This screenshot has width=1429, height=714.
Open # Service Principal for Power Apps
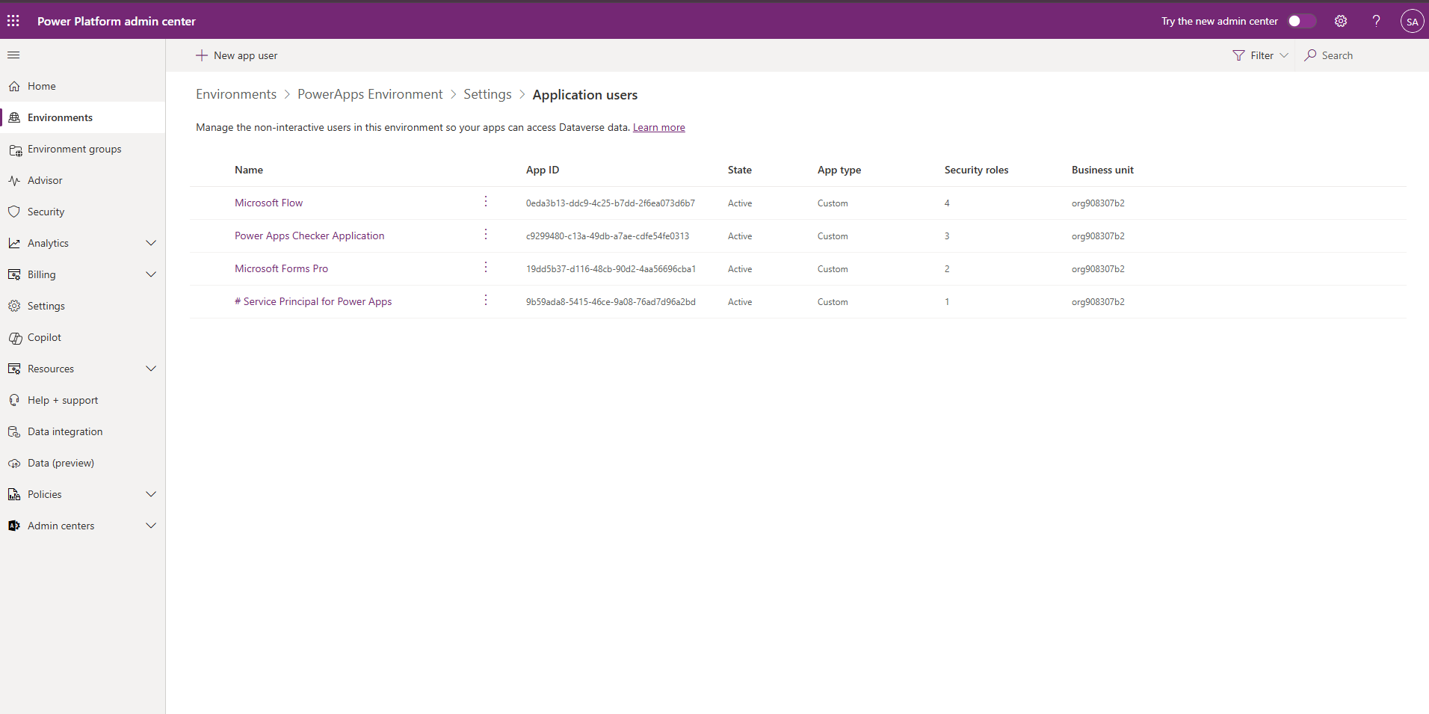pos(313,301)
